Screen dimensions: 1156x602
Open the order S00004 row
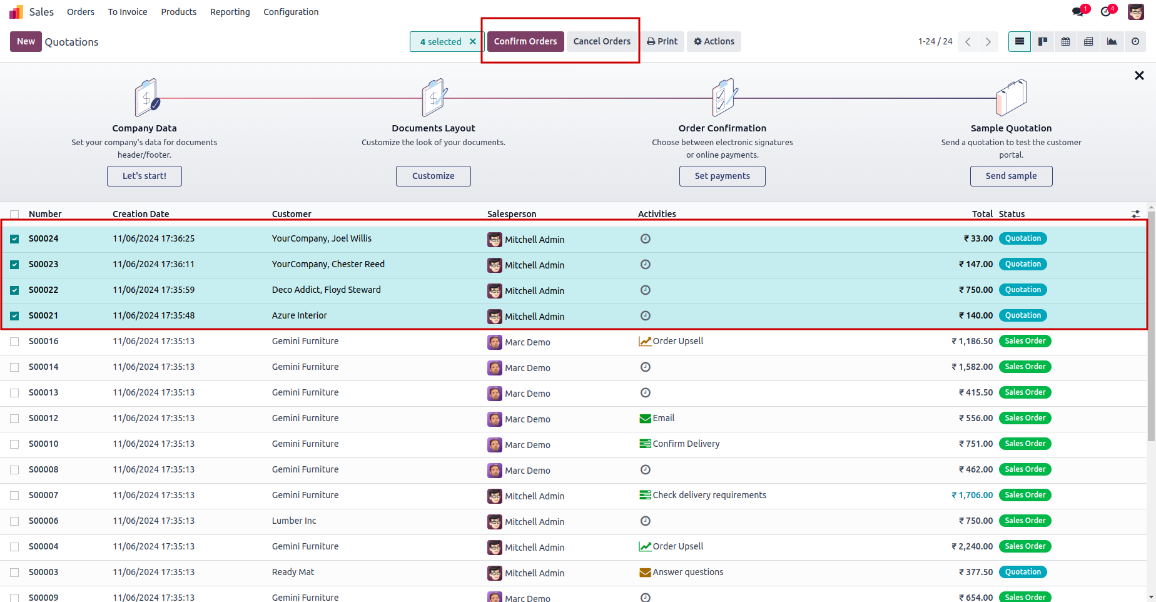tap(574, 547)
